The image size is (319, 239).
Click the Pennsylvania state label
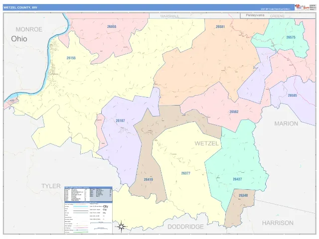[255, 15]
